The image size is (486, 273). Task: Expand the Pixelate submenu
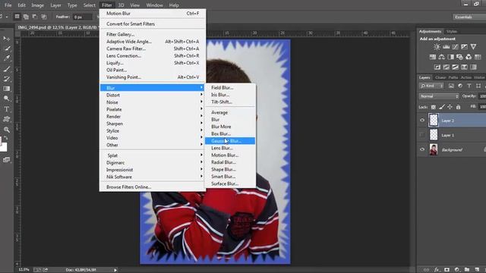pyautogui.click(x=153, y=109)
